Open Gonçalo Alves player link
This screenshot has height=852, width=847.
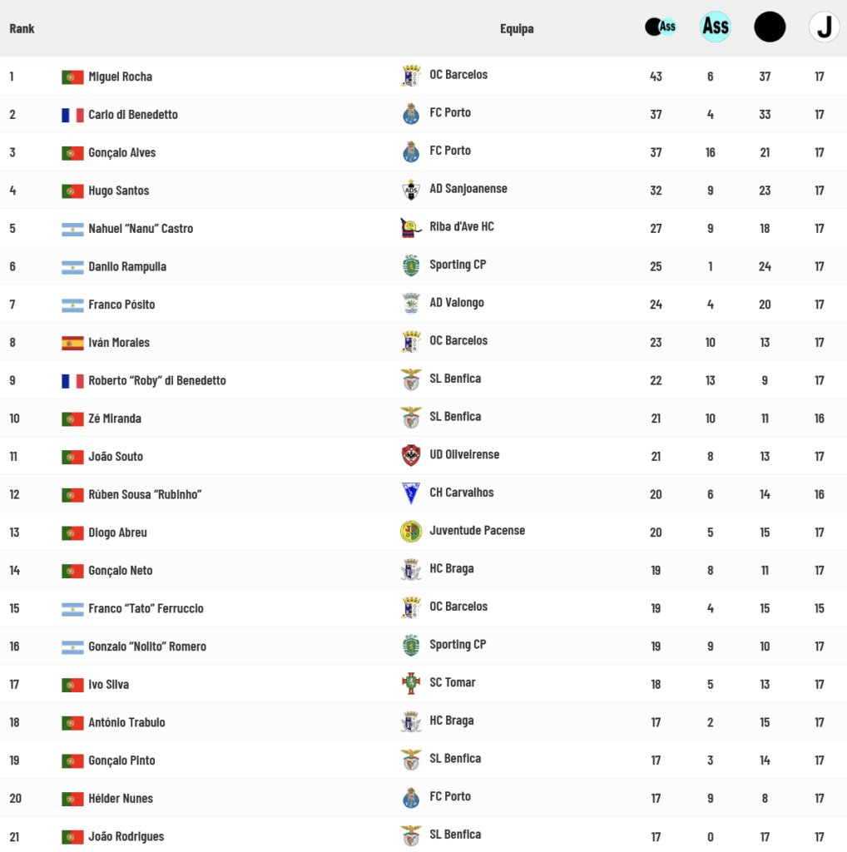(x=121, y=153)
